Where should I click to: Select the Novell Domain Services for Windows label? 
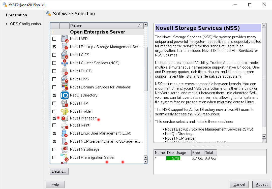pos(100,87)
